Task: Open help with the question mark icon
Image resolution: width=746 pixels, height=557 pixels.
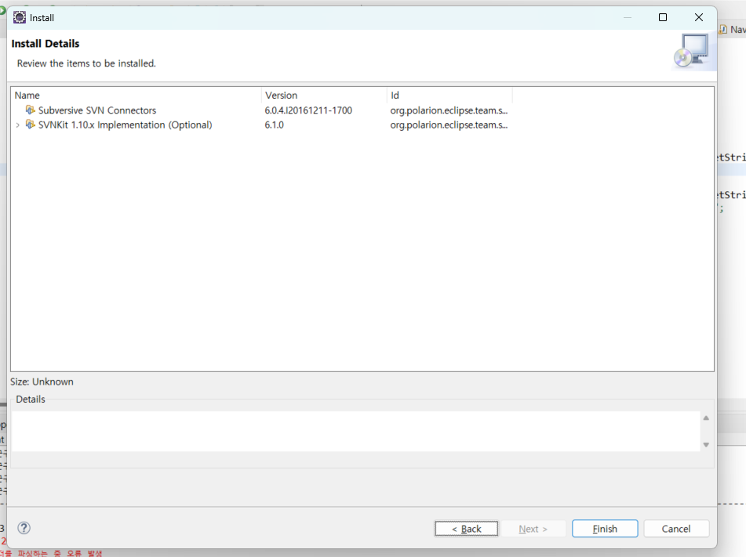Action: (x=24, y=528)
